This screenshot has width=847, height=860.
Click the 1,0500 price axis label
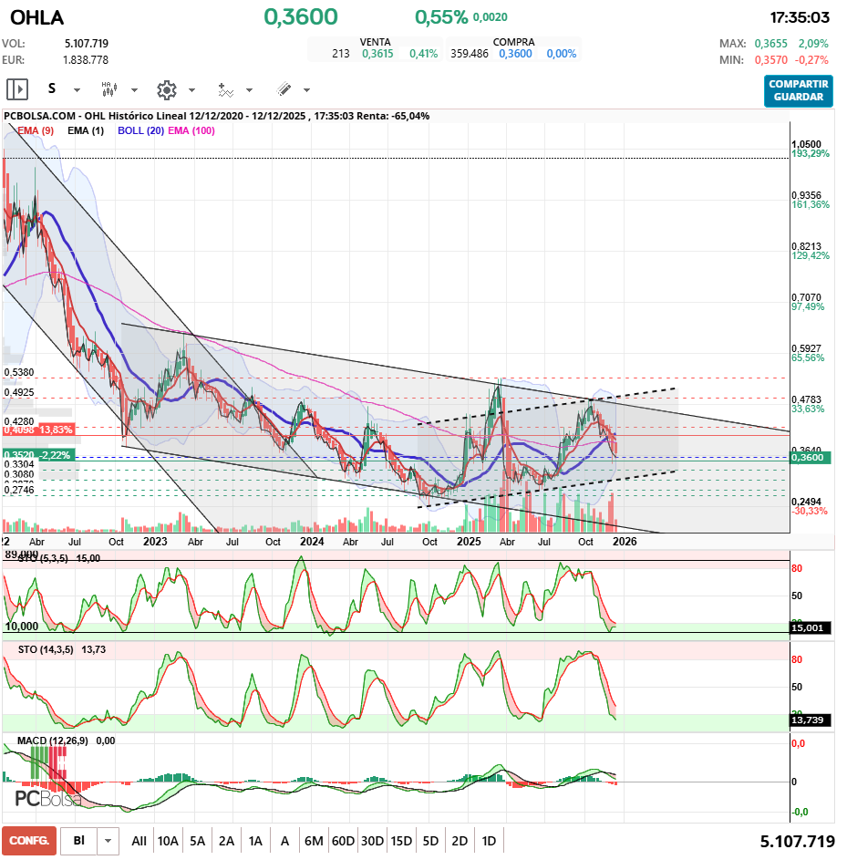(x=807, y=144)
